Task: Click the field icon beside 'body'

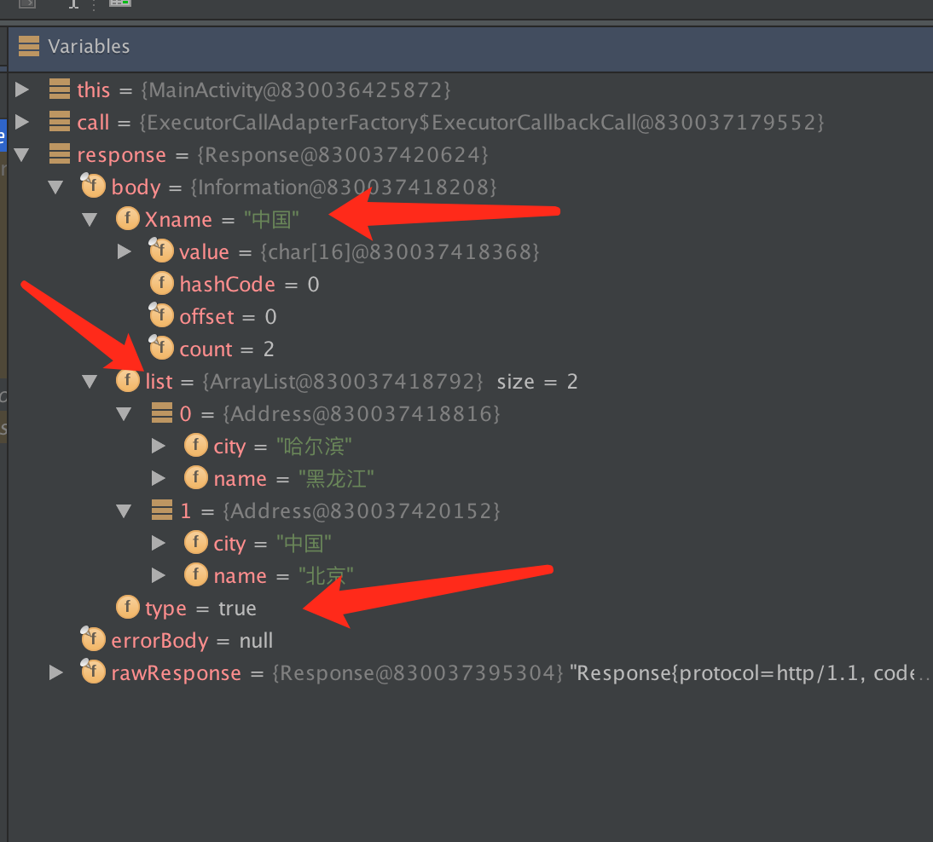Action: point(93,186)
